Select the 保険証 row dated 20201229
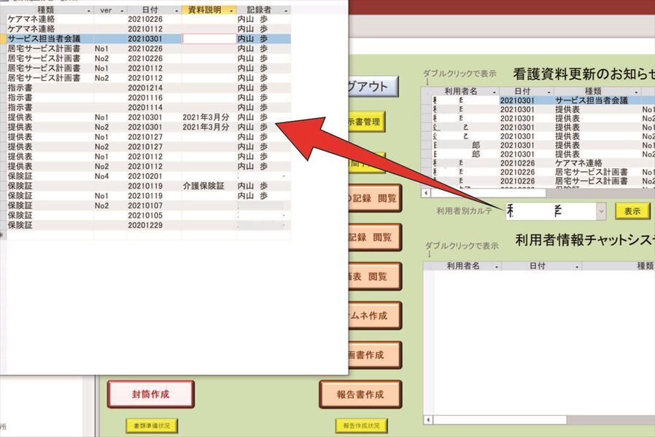The image size is (655, 437). tap(149, 225)
